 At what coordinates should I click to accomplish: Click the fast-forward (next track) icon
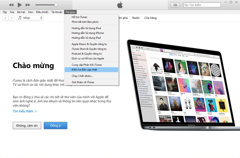28,5
